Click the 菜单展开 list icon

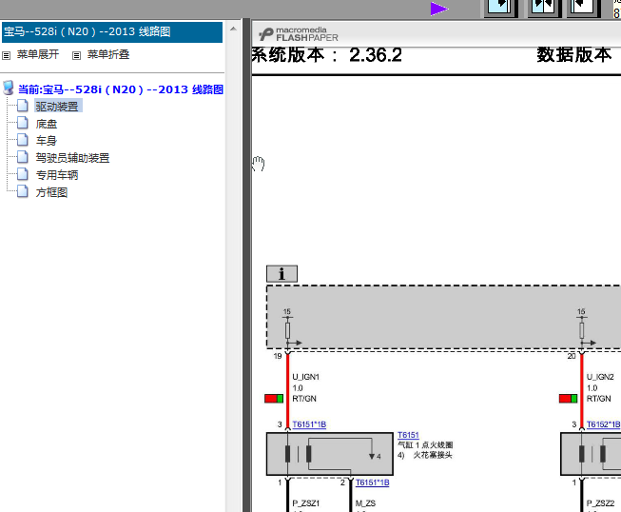7,55
